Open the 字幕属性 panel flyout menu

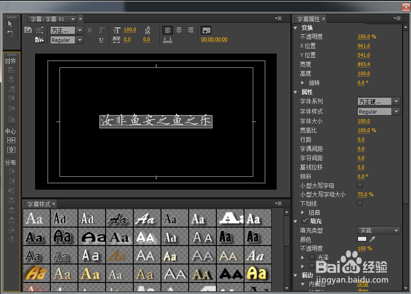[x=397, y=18]
